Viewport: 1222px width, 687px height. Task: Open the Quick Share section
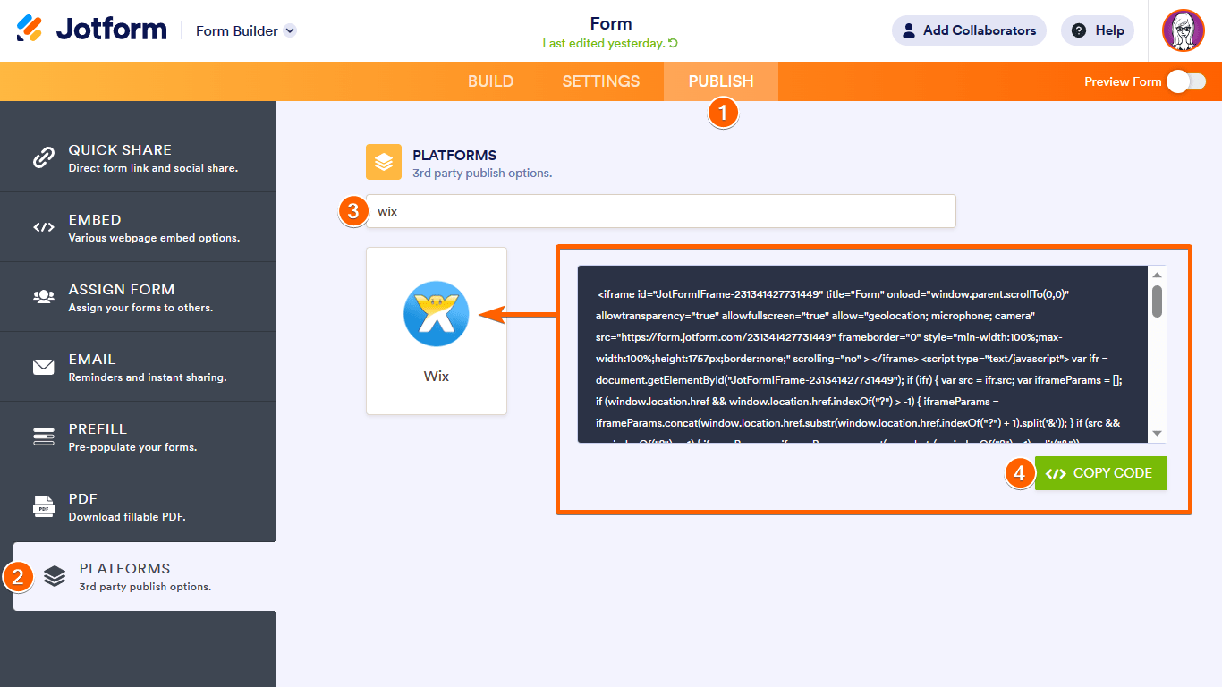pyautogui.click(x=139, y=157)
